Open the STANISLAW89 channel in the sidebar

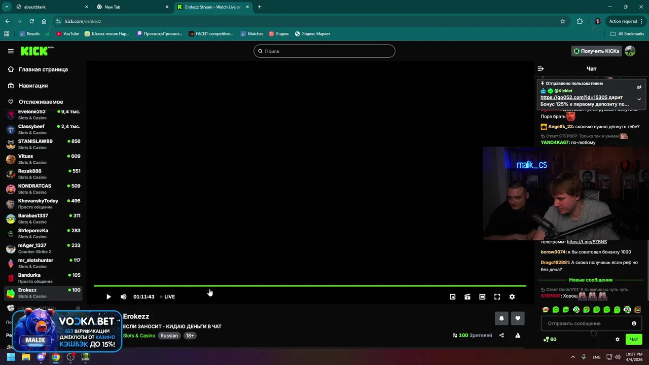tap(43, 144)
